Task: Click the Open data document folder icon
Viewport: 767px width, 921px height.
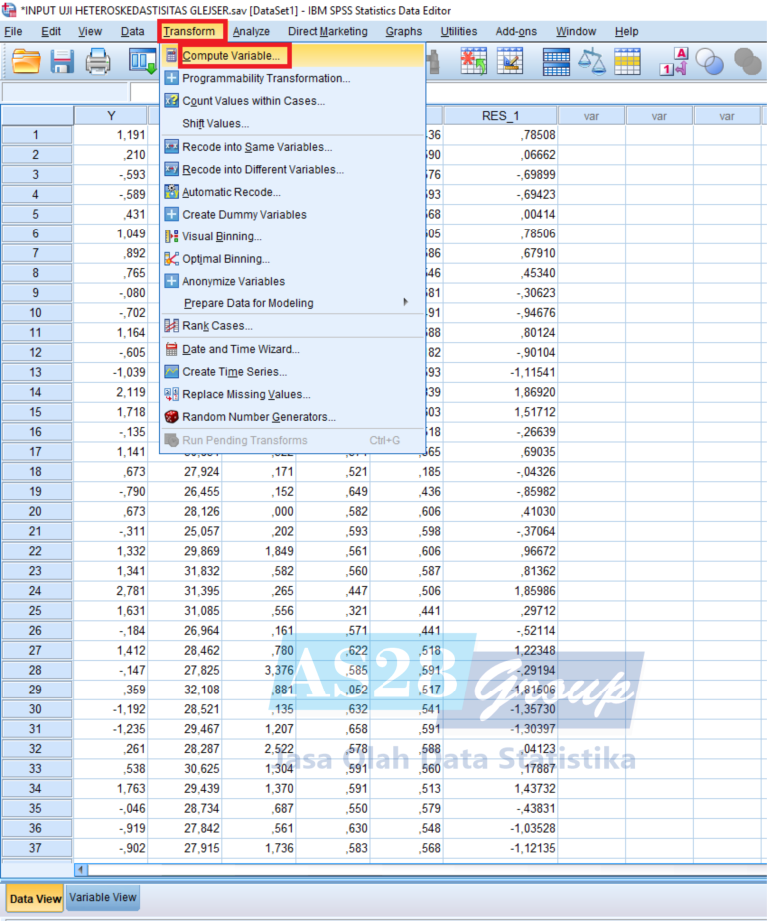Action: [27, 63]
